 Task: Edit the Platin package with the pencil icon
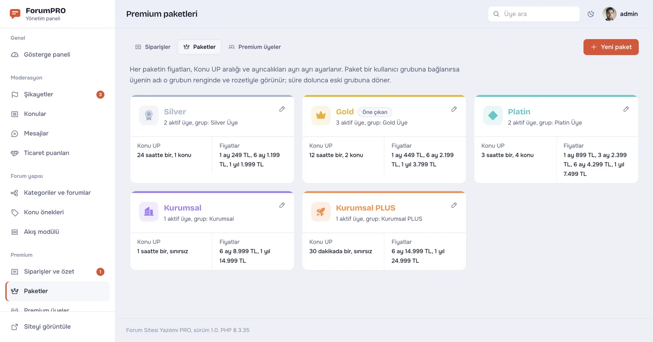626,109
